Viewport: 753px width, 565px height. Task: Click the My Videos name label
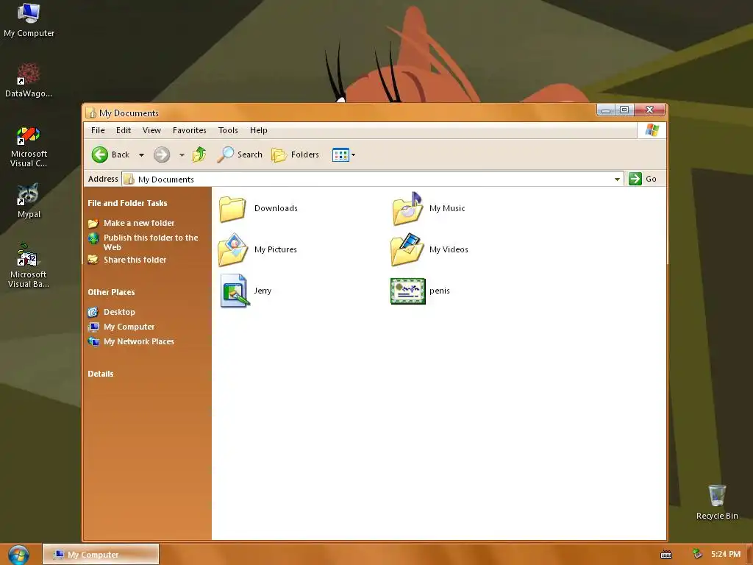[x=449, y=250]
